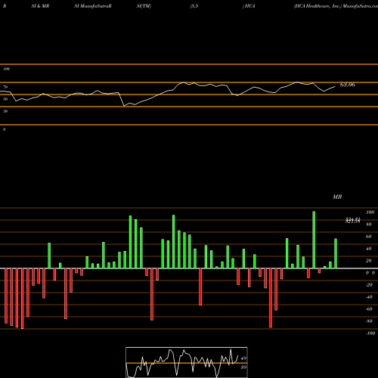
Task: Open the mini RSI overview chart at bottom
Action: [x=187, y=362]
